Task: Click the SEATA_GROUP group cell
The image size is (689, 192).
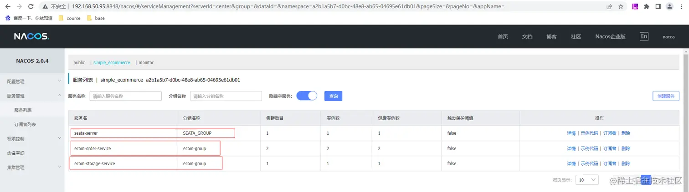Action: click(x=197, y=133)
